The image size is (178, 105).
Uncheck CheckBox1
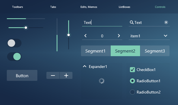(x=132, y=70)
